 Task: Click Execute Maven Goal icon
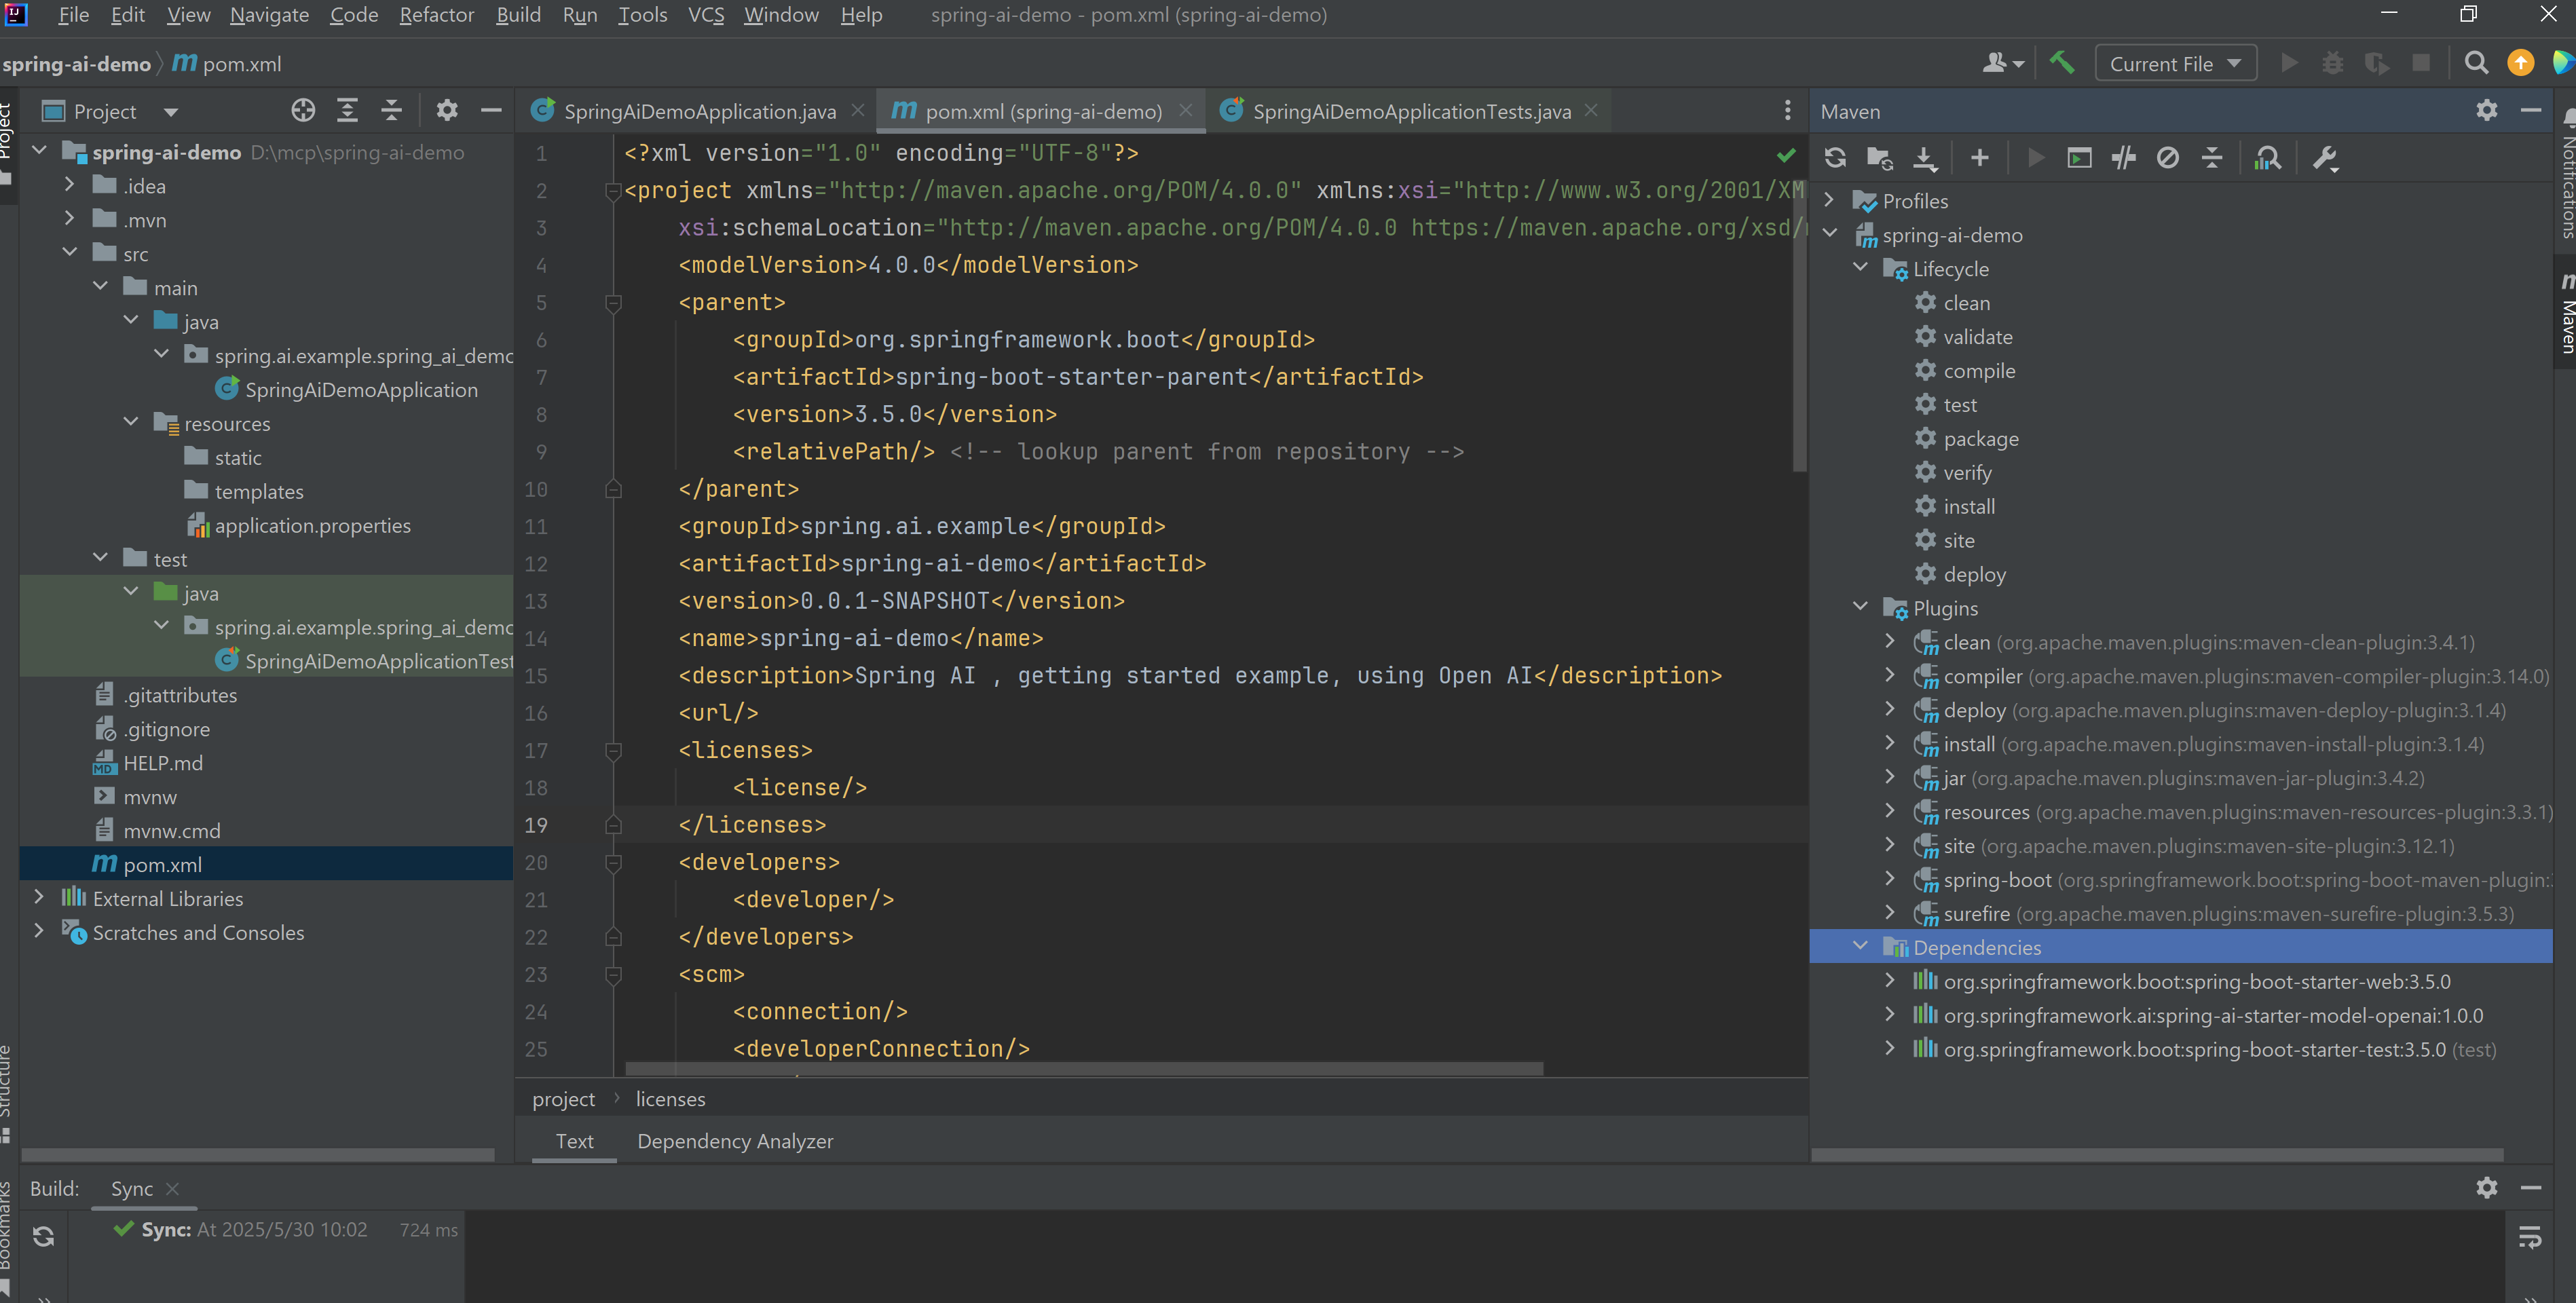[2079, 158]
